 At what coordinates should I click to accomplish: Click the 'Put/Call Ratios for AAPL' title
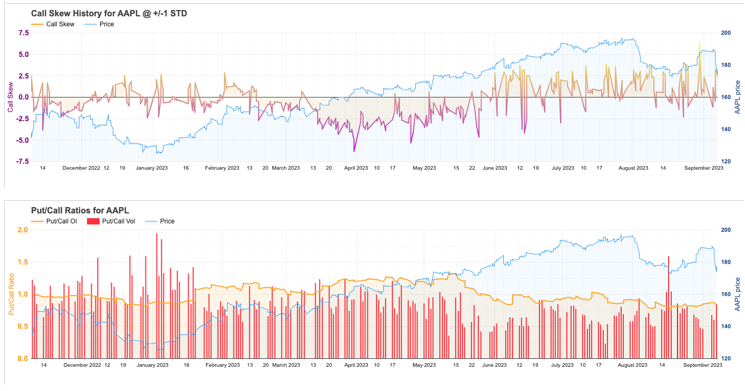[80, 210]
